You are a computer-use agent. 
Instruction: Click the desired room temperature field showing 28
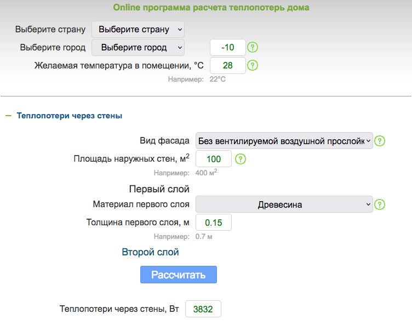[x=228, y=65]
